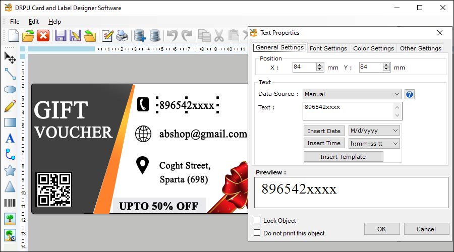Click inside the Y position field

point(371,67)
